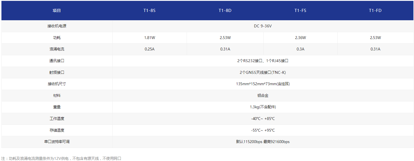Click the 存储温度 row label
414x161 pixels.
[x=57, y=130]
